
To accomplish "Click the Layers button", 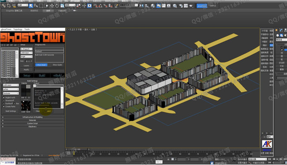I will click(26, 65).
